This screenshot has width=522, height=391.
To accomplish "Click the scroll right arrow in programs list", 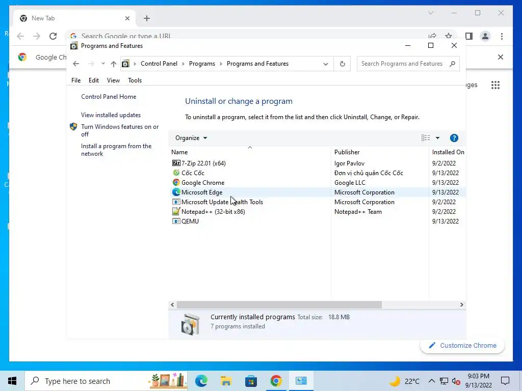I will pyautogui.click(x=461, y=304).
